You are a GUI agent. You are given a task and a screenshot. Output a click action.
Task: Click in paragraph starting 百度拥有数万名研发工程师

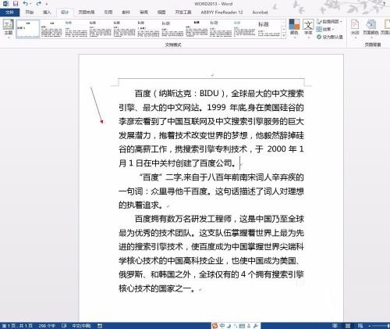211,254
